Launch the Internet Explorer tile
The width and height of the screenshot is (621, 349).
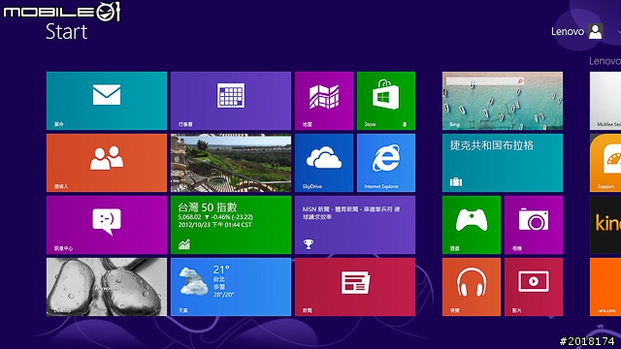click(386, 163)
